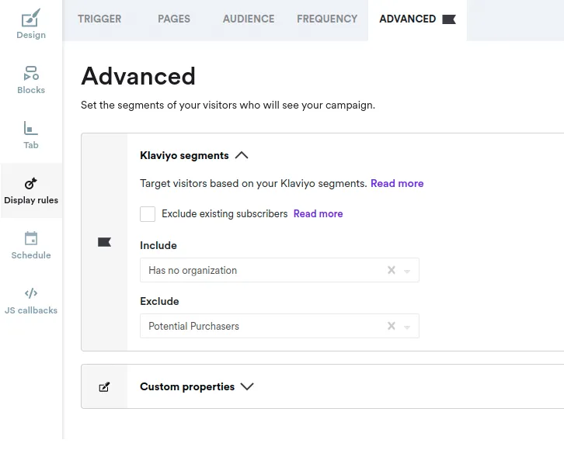This screenshot has height=450, width=564.
Task: Select the Tab sidebar item
Action: click(x=31, y=135)
